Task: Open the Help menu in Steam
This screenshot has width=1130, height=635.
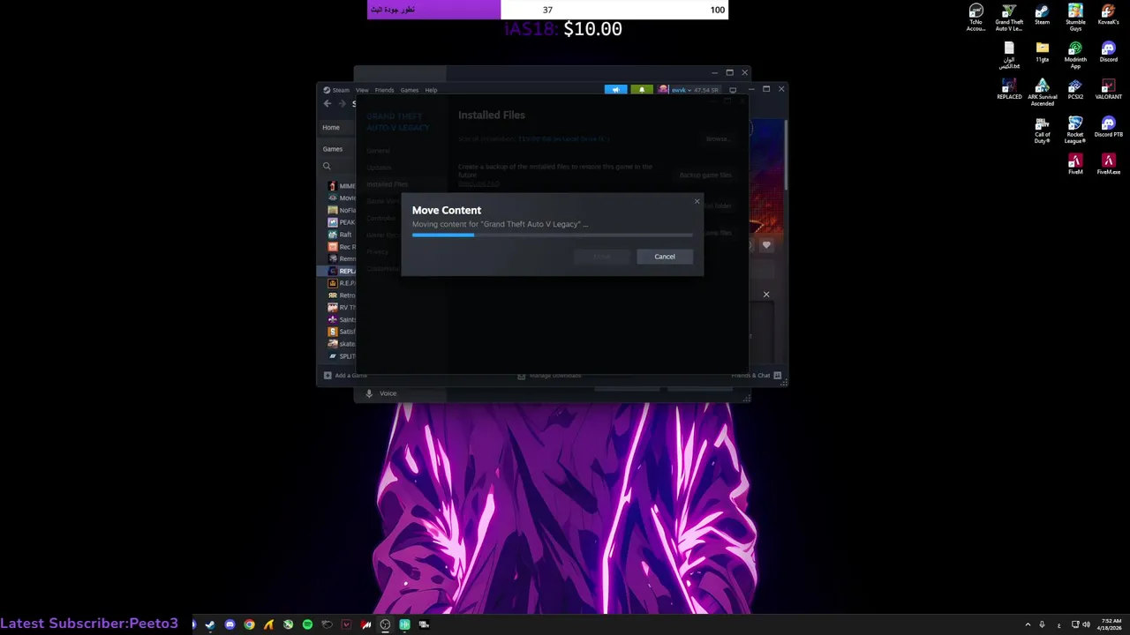Action: coord(431,90)
